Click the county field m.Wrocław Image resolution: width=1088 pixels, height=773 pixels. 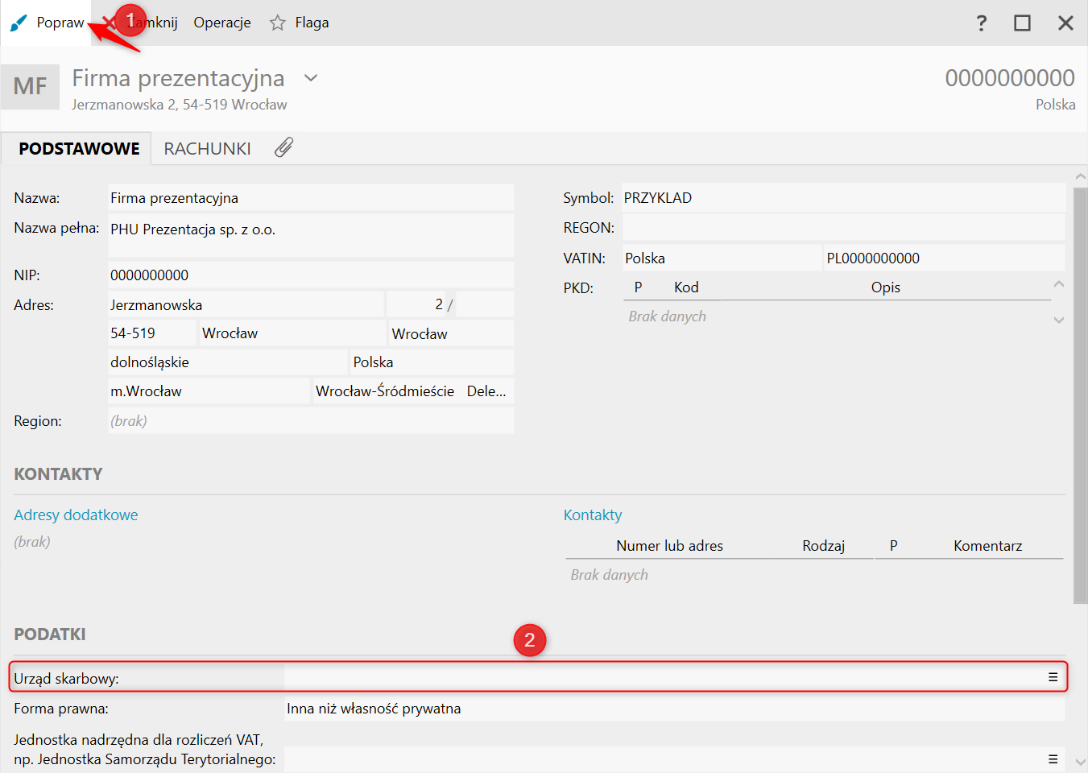coord(209,391)
